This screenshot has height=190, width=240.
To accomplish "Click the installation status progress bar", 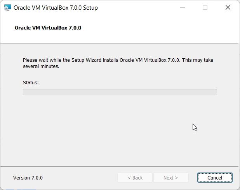I will [120, 92].
